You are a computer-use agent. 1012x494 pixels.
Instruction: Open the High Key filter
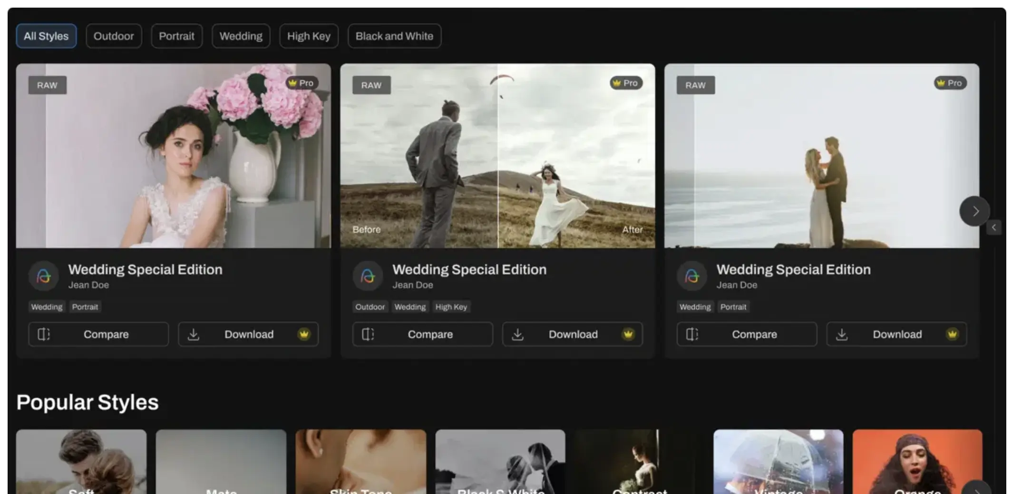tap(309, 36)
